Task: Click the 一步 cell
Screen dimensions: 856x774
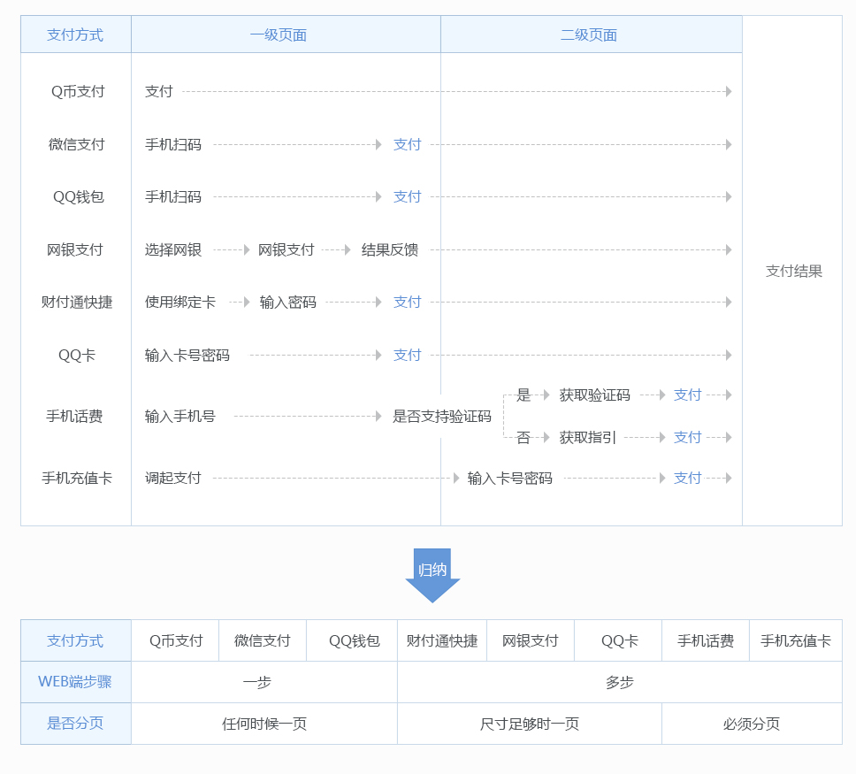Action: point(264,682)
